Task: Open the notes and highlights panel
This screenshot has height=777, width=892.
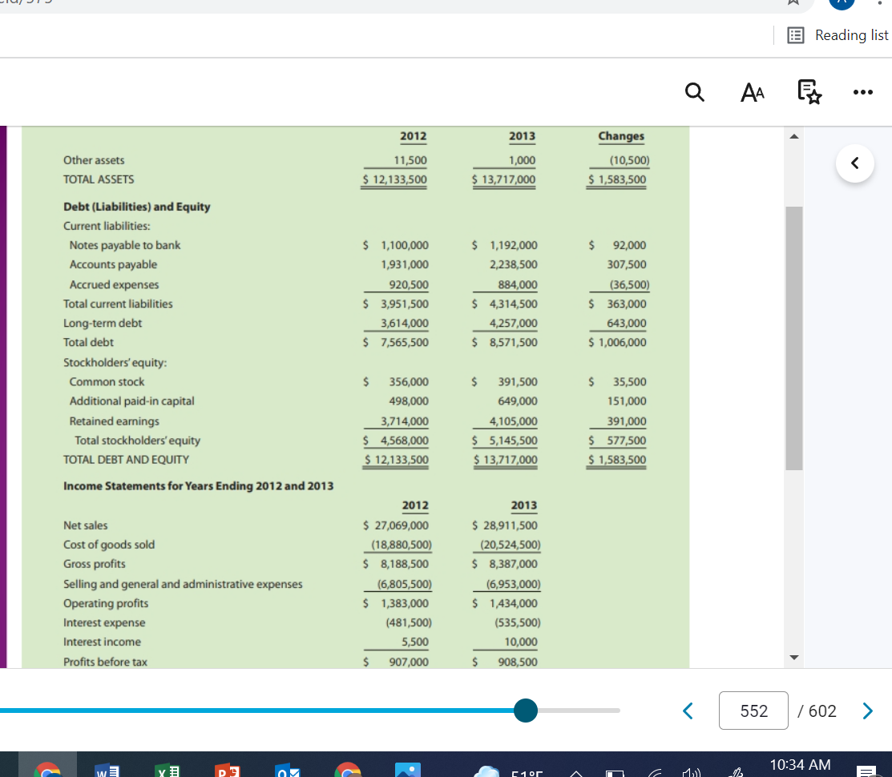Action: (807, 92)
